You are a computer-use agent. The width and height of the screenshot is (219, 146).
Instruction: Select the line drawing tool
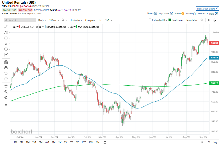6,27
